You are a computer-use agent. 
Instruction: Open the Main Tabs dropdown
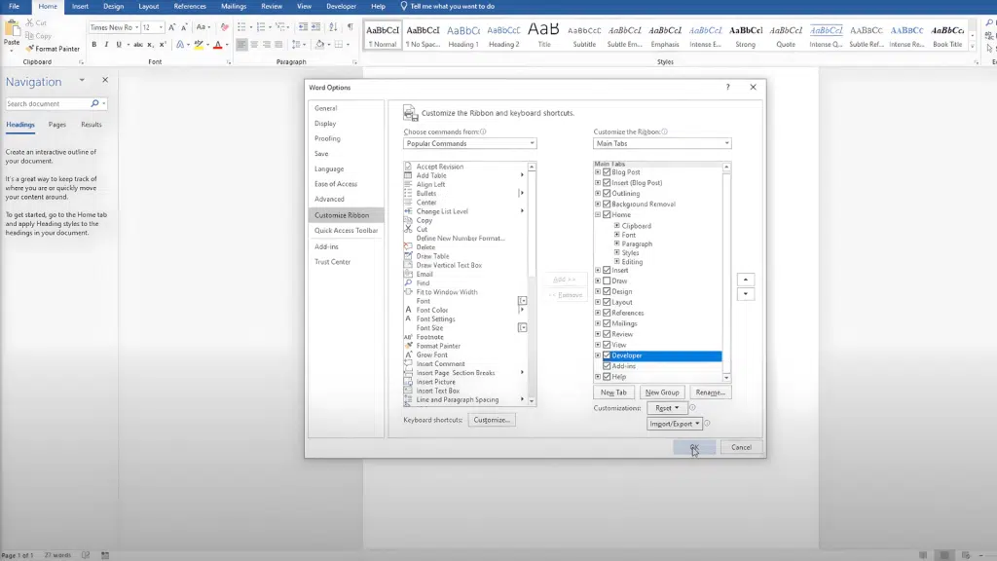(662, 143)
